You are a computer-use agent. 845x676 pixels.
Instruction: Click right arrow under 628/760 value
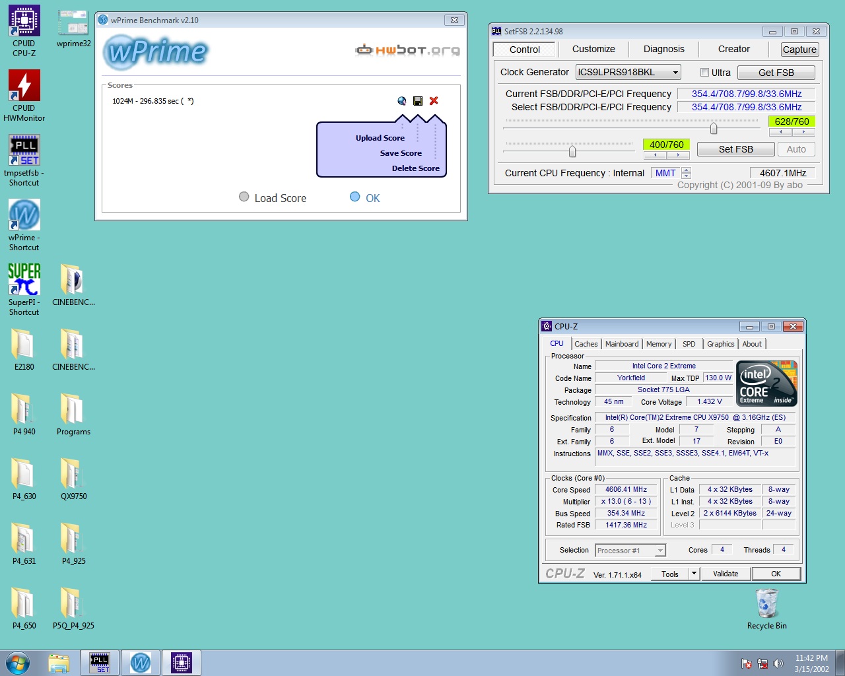pyautogui.click(x=803, y=132)
